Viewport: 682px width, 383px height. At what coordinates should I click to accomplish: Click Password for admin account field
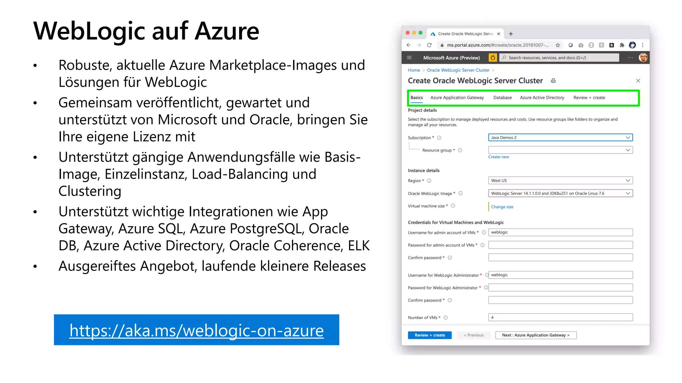[560, 245]
